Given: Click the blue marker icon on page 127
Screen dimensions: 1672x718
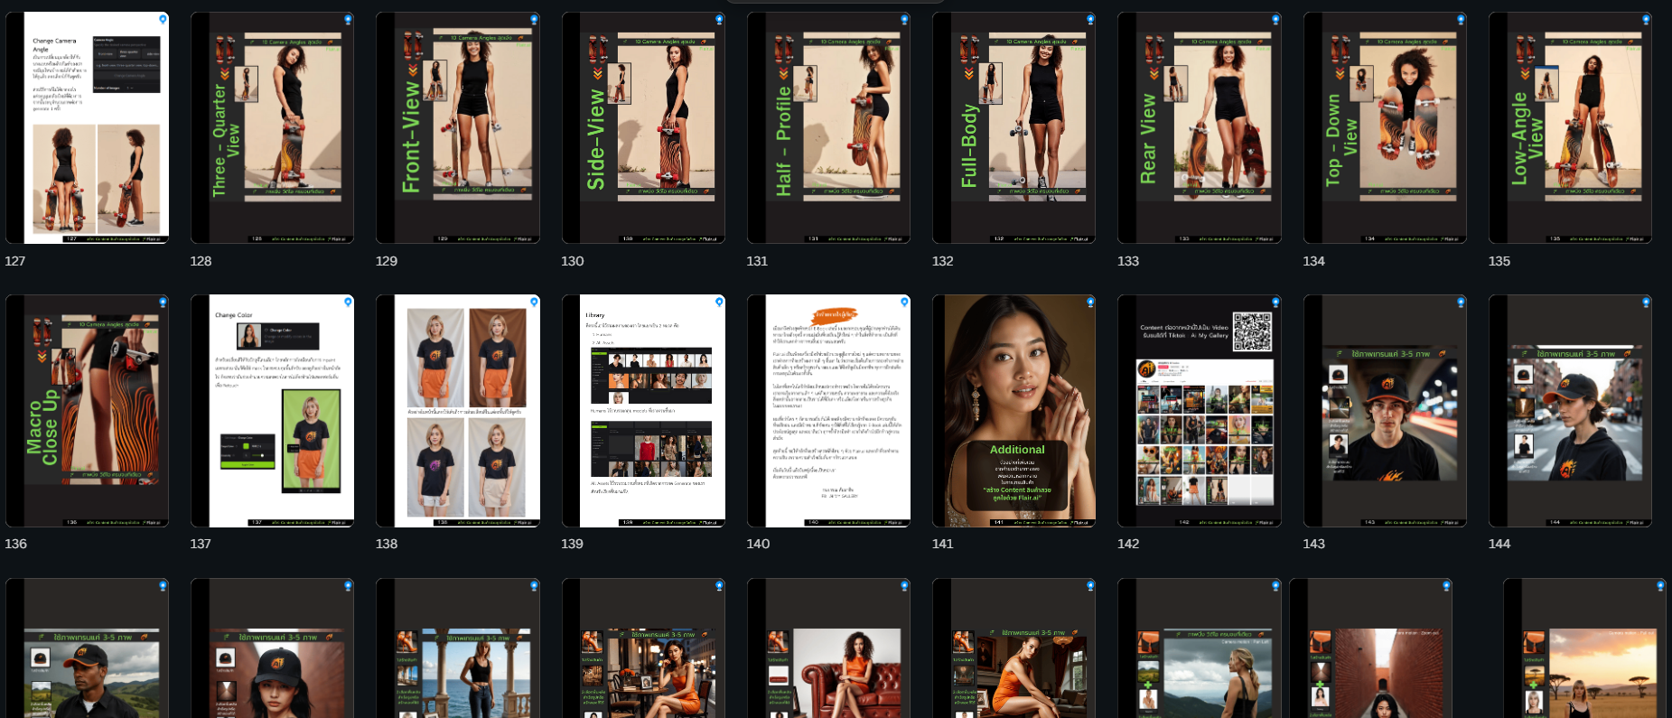Looking at the screenshot, I should pyautogui.click(x=163, y=19).
